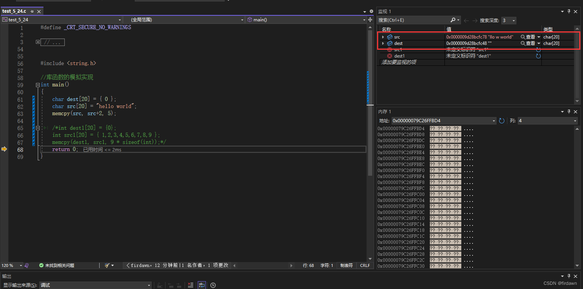The width and height of the screenshot is (583, 289).
Task: Close the Memory 1 panel
Action: [x=576, y=112]
